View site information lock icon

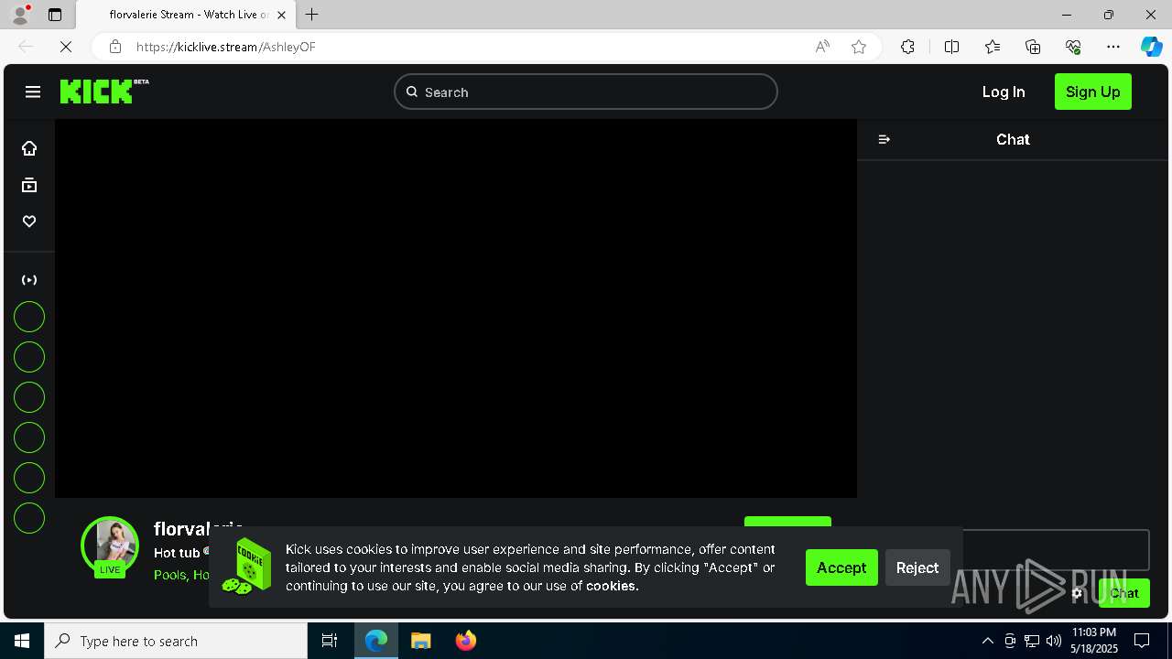(x=115, y=47)
